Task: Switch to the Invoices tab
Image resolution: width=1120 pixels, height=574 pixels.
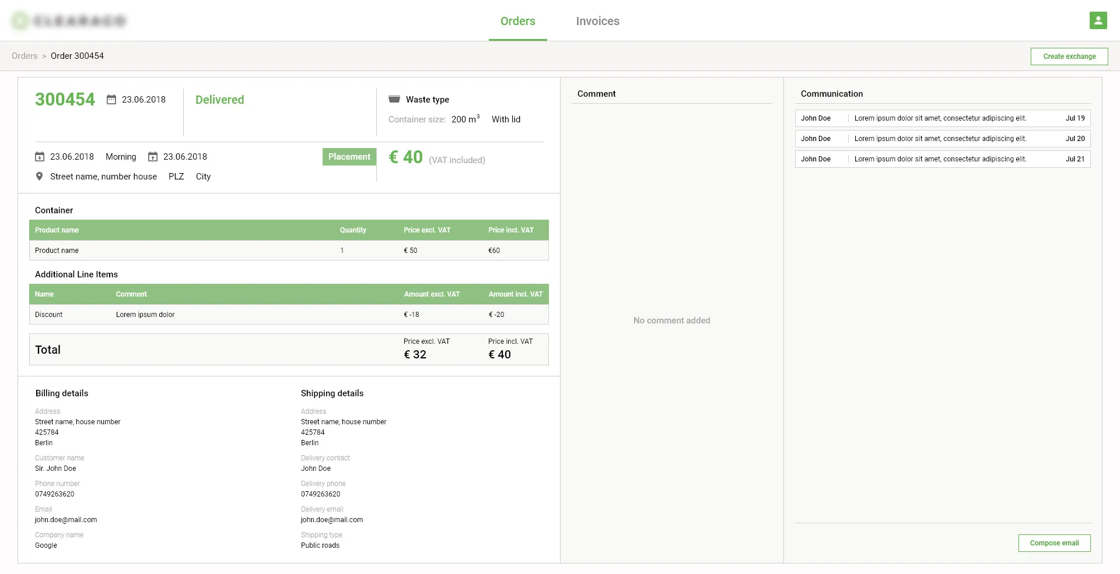Action: (x=597, y=21)
